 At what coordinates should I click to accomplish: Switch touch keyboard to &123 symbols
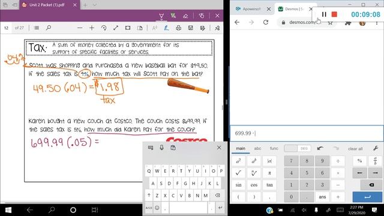(149, 208)
